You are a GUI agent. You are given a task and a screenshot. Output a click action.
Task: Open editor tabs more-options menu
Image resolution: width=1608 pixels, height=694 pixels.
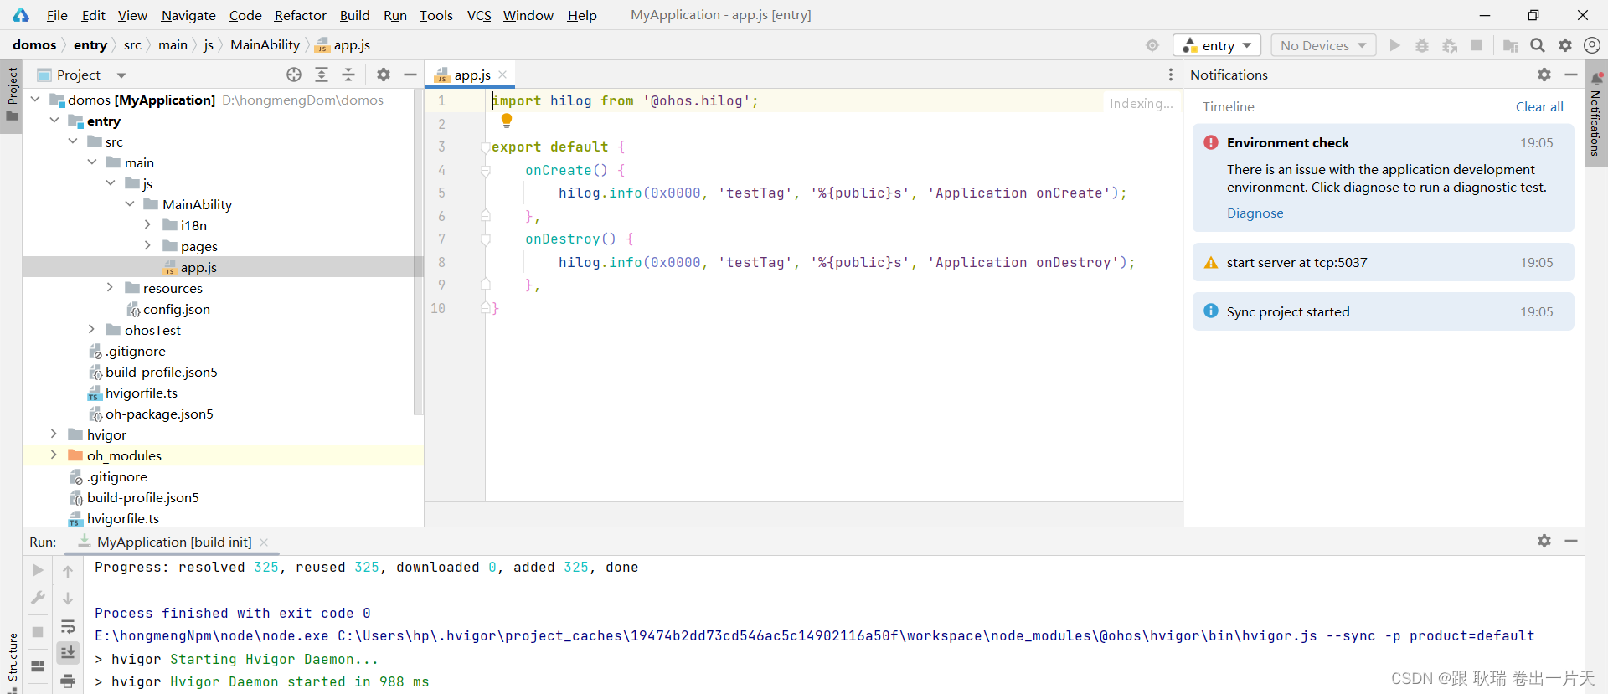click(1171, 75)
